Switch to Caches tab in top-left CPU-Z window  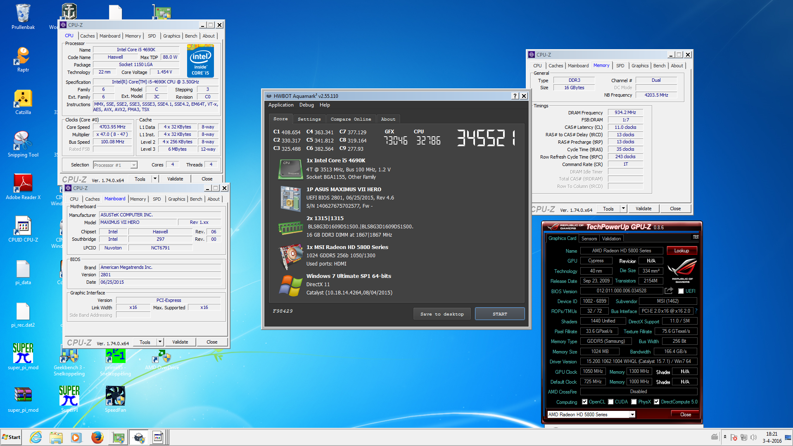(x=87, y=36)
